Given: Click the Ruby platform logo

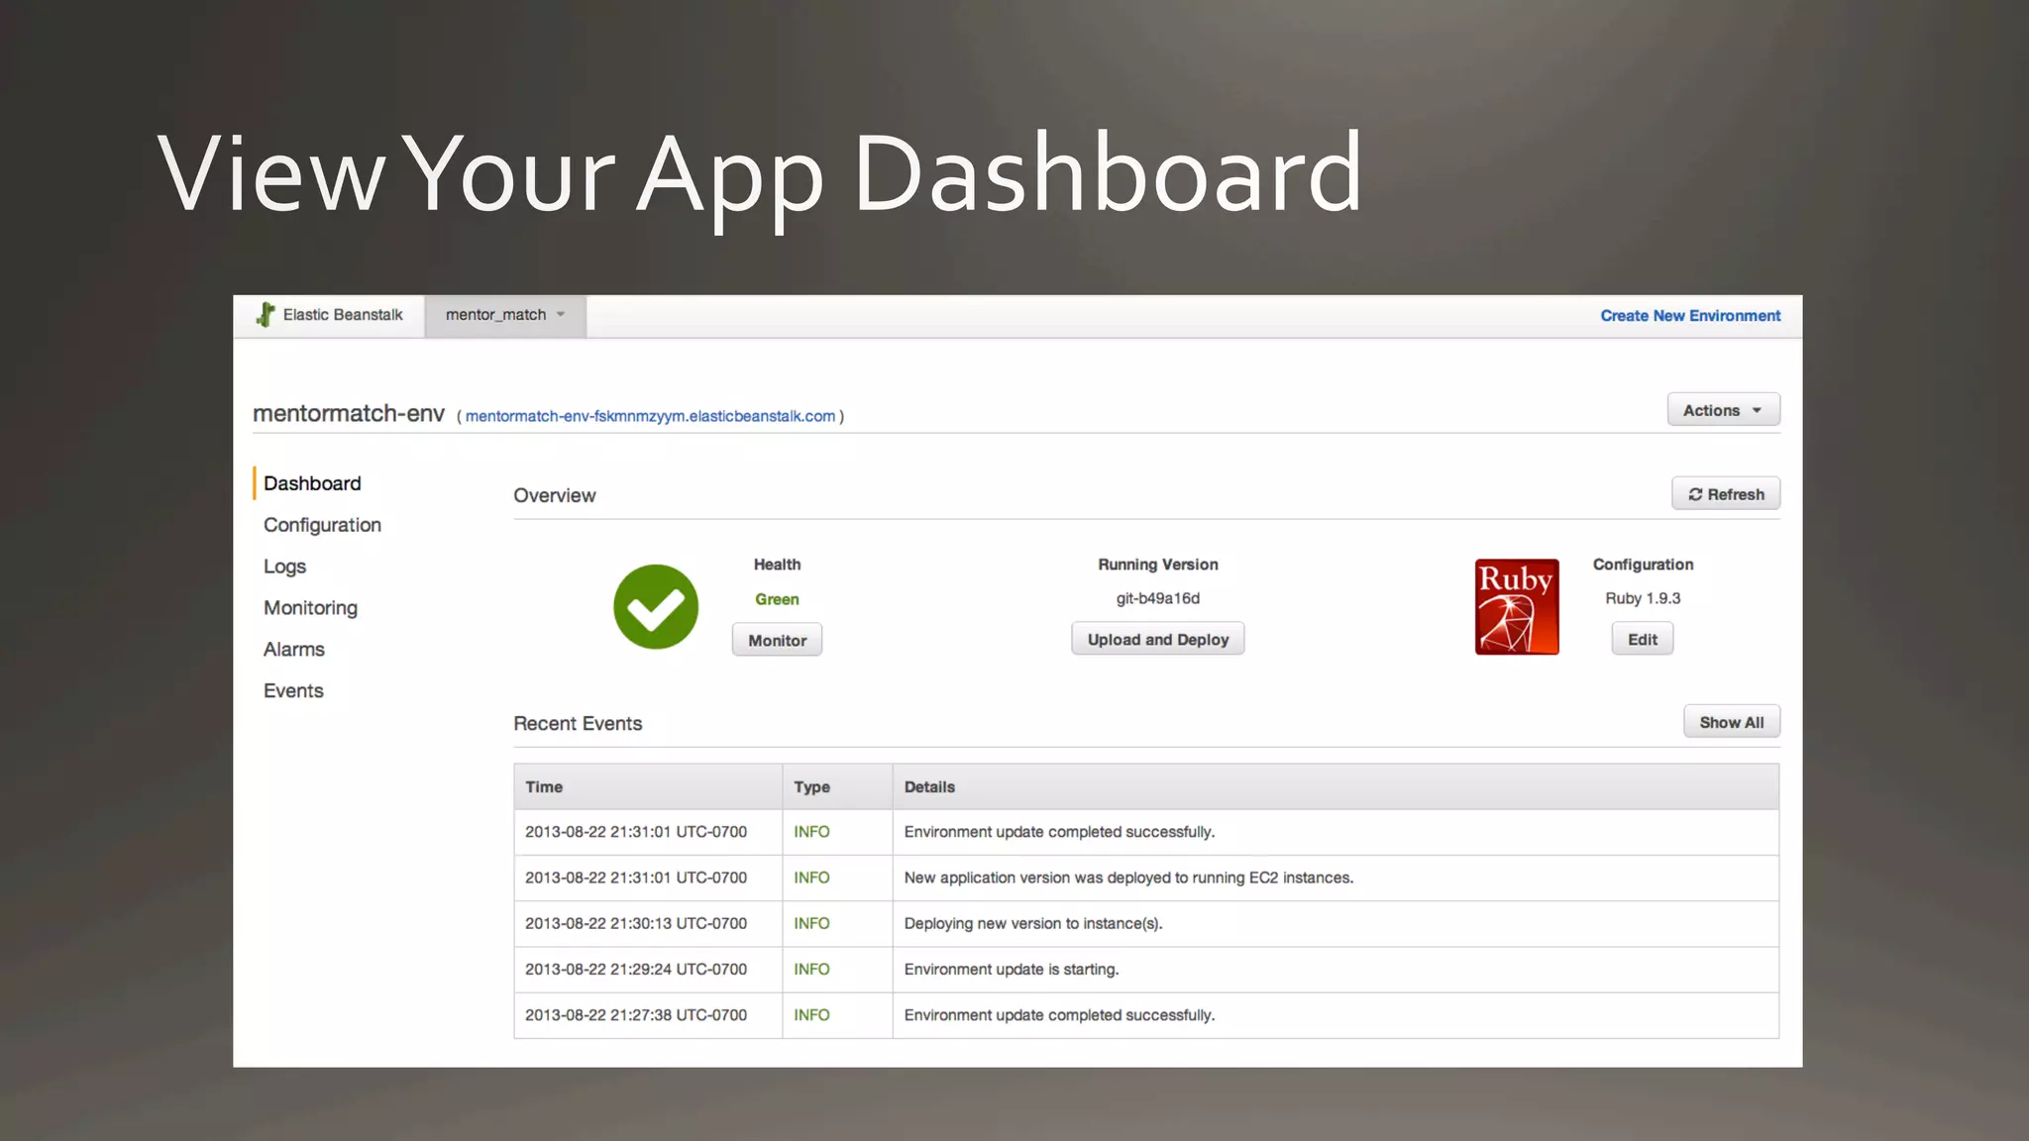Looking at the screenshot, I should (x=1516, y=607).
